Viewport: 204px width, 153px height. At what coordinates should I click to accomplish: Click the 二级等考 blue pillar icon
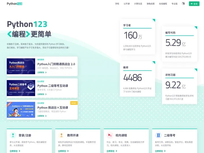coord(158,135)
